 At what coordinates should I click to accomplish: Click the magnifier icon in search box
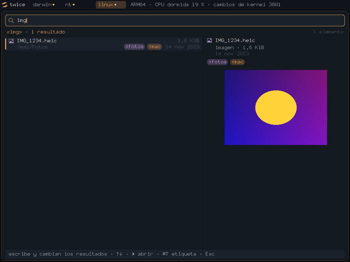pyautogui.click(x=11, y=20)
